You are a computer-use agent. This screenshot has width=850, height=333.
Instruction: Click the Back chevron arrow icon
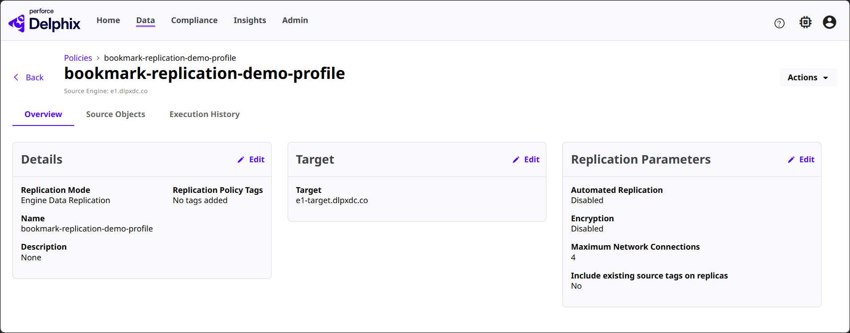click(16, 77)
